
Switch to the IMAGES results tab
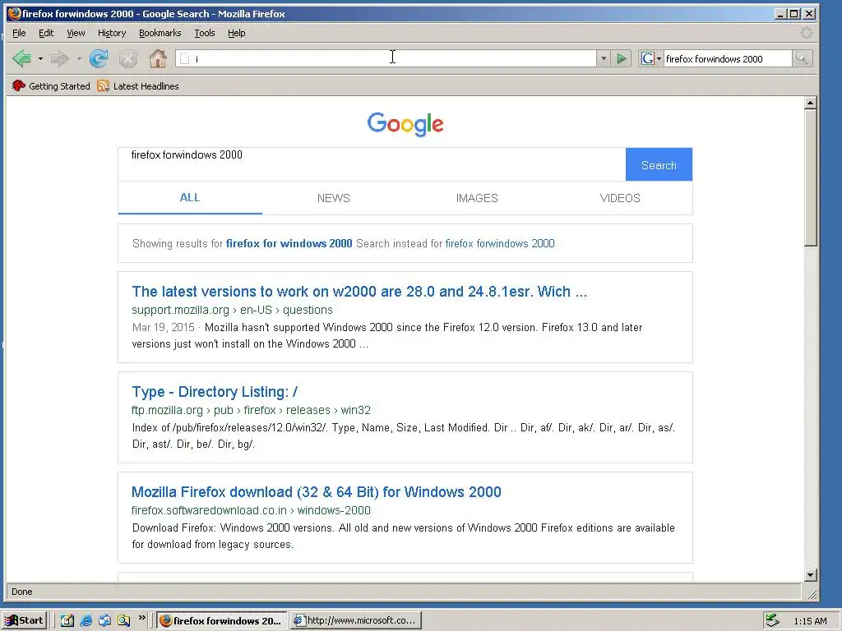[x=477, y=198]
